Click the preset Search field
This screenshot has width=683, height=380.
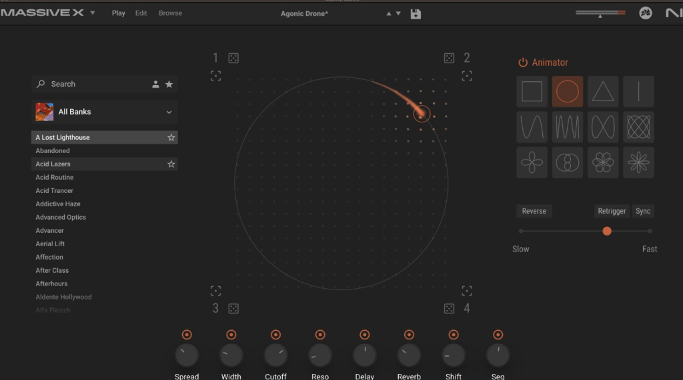(105, 85)
